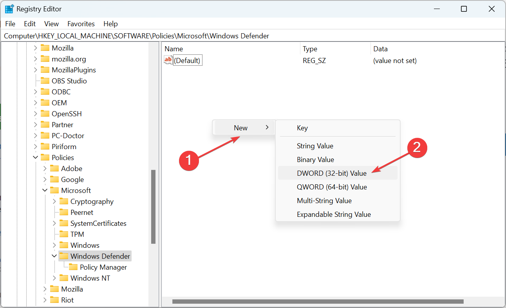Click the OEM folder icon
The width and height of the screenshot is (506, 308).
tap(45, 103)
